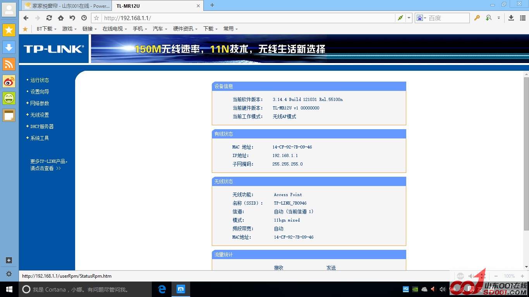Expand the 游戏 bookmark folder

click(69, 29)
